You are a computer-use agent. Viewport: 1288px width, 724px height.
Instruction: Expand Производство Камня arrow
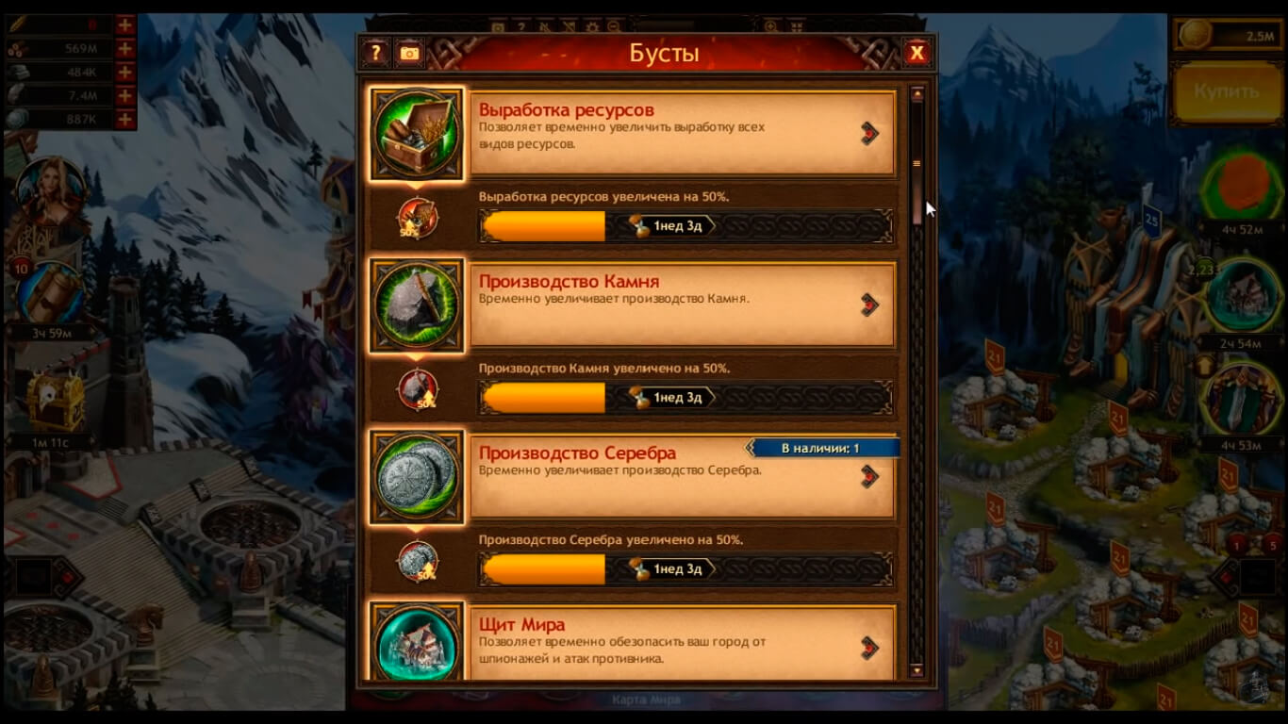point(869,304)
